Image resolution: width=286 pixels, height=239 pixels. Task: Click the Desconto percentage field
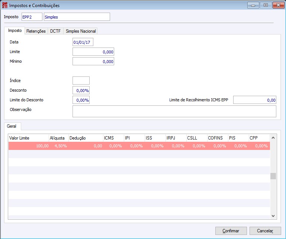pyautogui.click(x=81, y=90)
